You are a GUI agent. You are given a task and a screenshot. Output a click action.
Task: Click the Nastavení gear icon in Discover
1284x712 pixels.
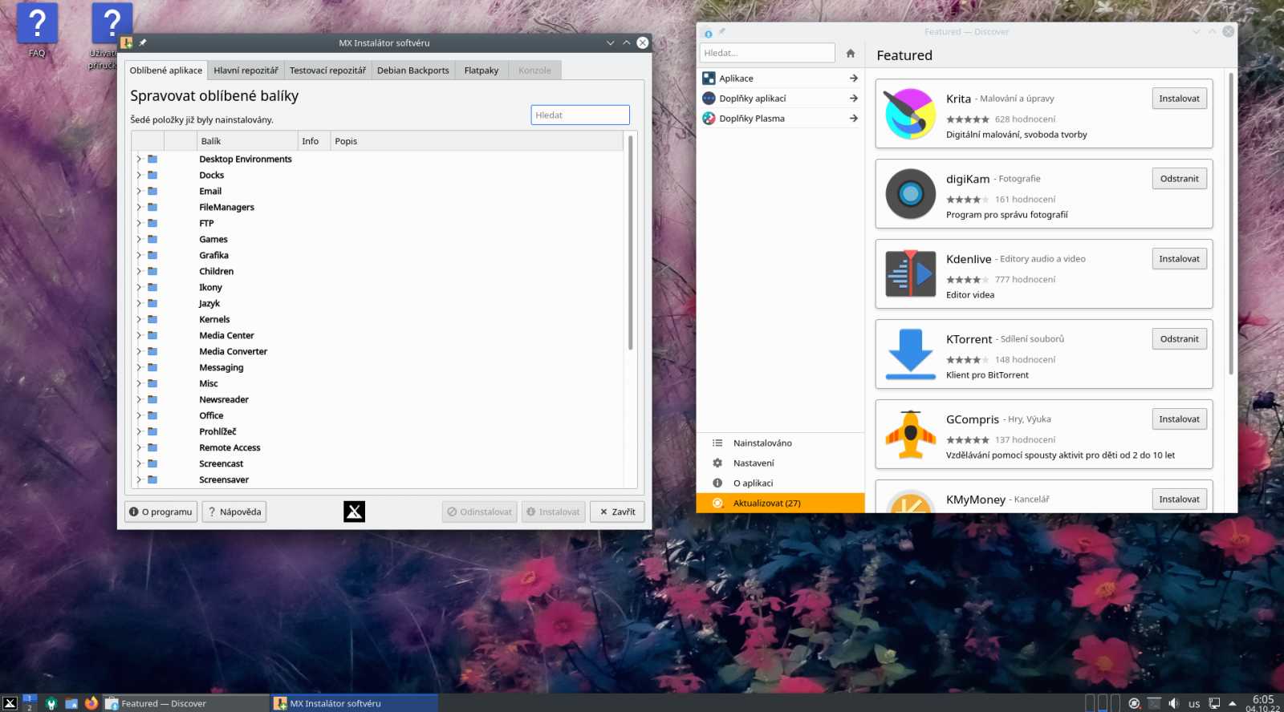[x=717, y=463]
